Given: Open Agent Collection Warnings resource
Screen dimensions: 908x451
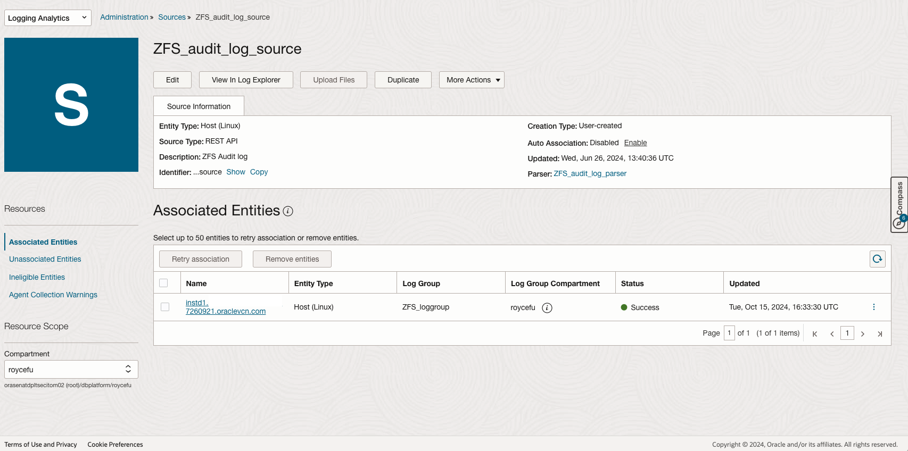Looking at the screenshot, I should click(x=53, y=295).
